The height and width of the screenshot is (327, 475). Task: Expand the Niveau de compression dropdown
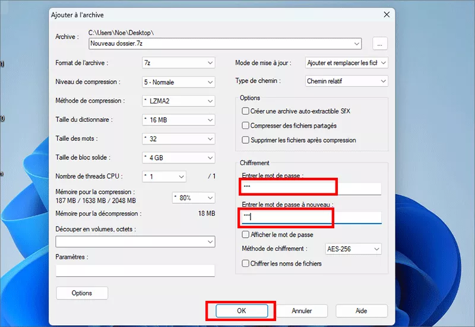178,82
